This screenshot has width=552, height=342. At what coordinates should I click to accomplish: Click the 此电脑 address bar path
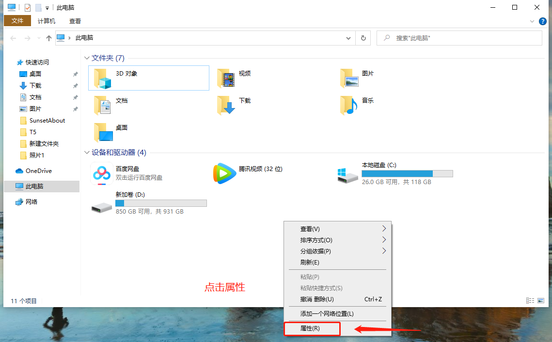click(x=84, y=38)
